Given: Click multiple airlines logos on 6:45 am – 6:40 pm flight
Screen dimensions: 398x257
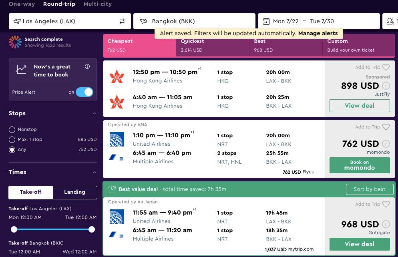Looking at the screenshot, I should pos(116,158).
